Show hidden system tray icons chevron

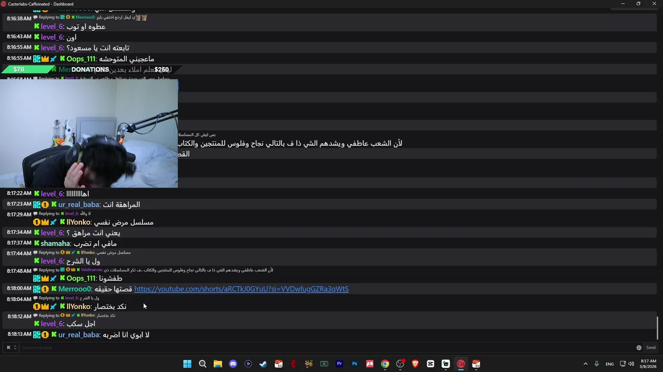click(585, 364)
